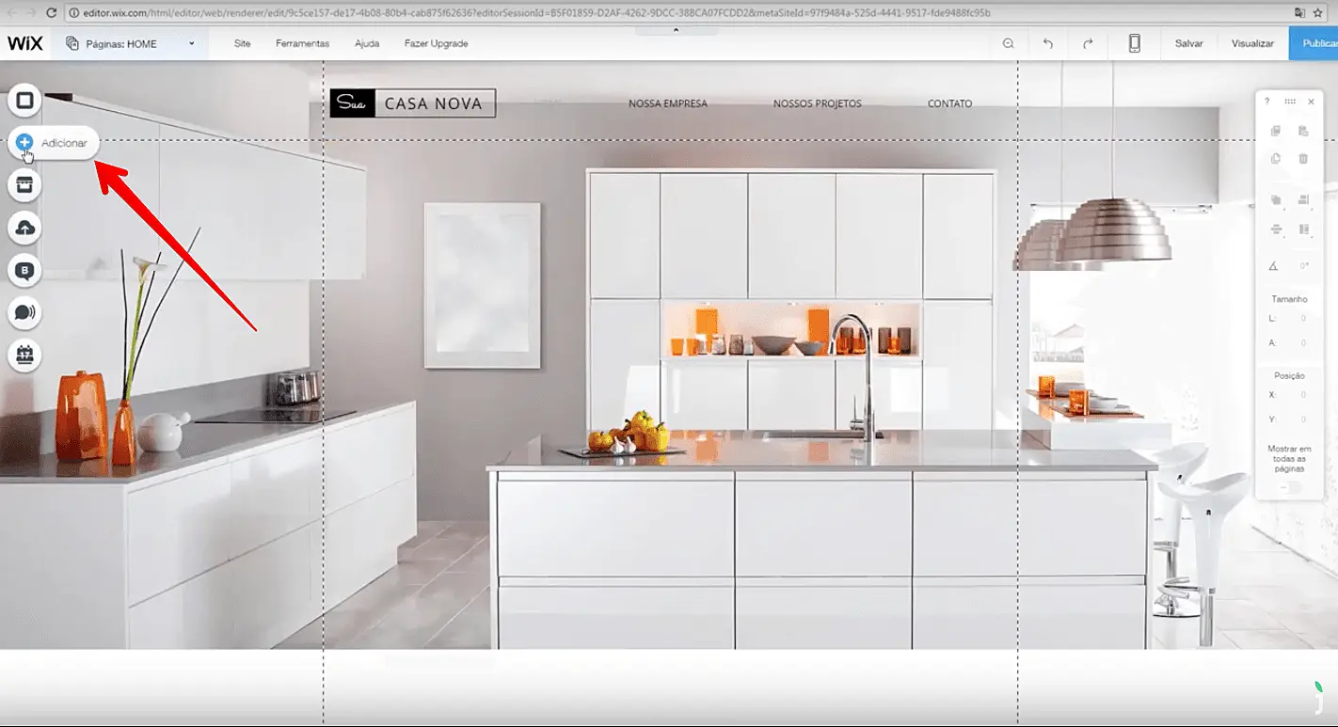Select the NOSSOS PROJETOS navigation item
Screen dimensions: 1338x727
tap(817, 103)
